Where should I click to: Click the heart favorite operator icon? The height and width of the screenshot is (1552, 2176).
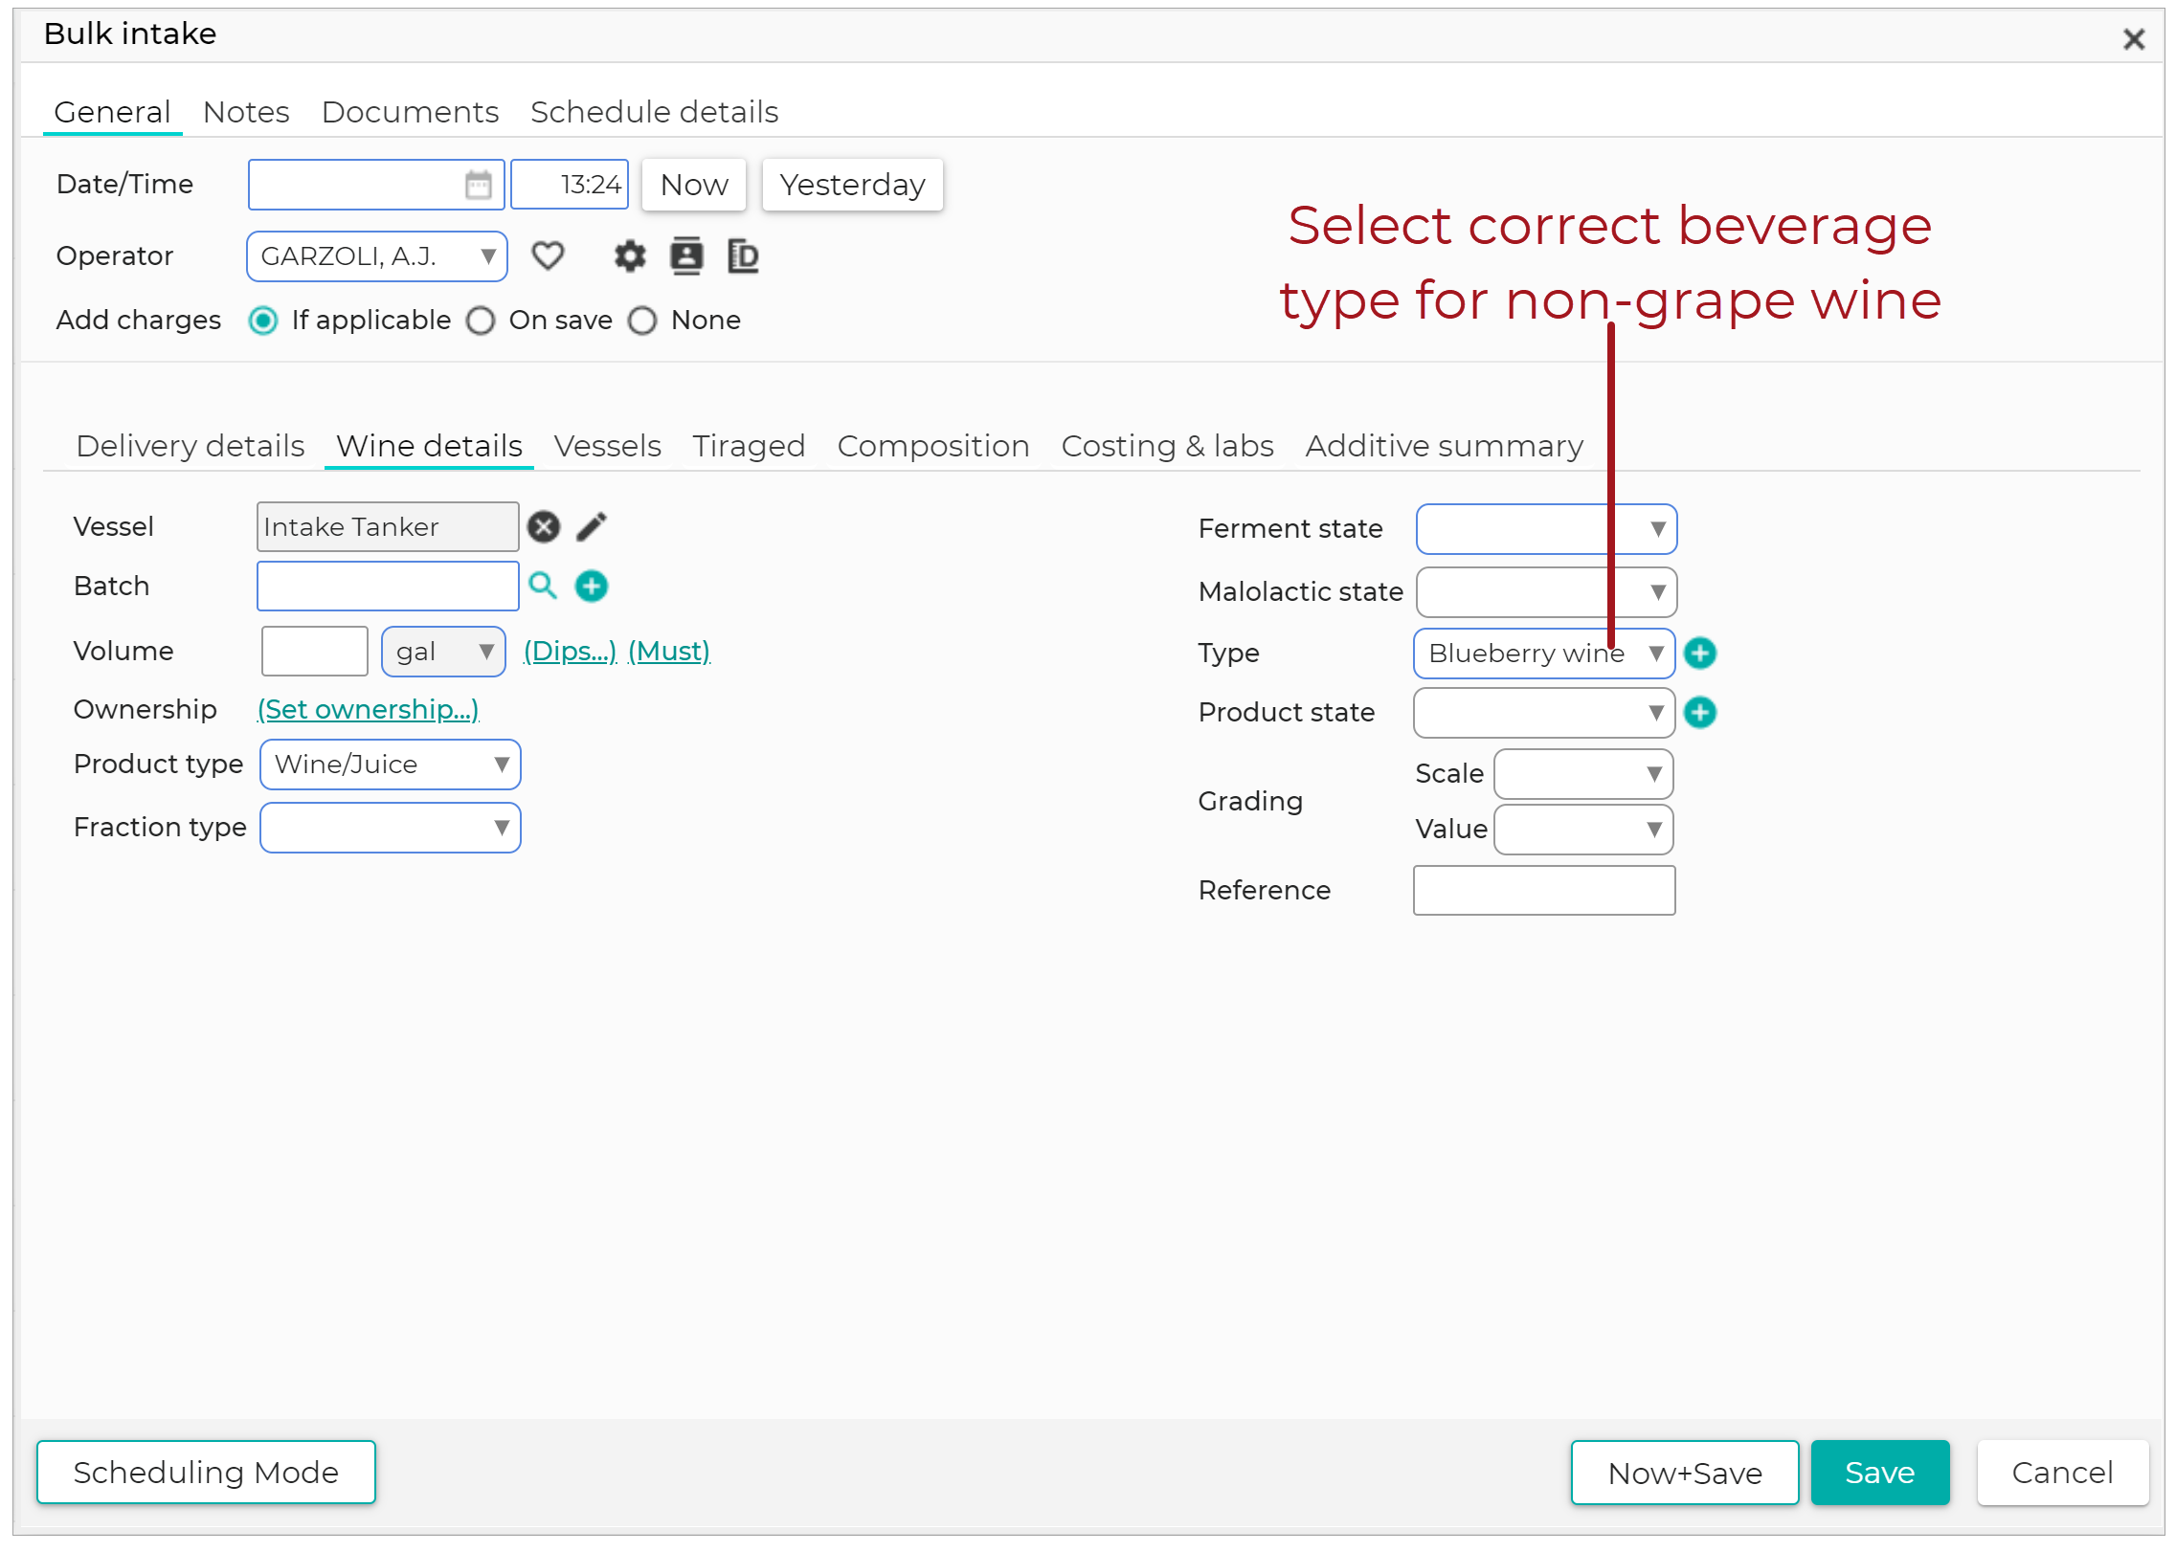tap(548, 256)
